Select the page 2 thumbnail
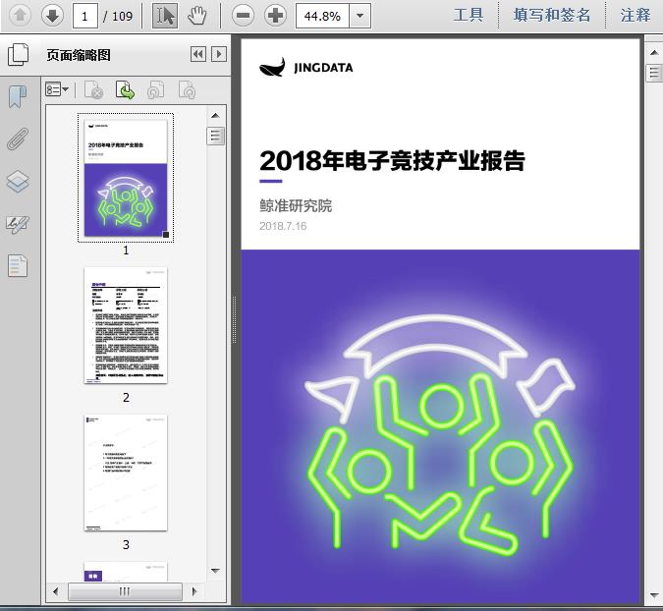This screenshot has width=663, height=611. pos(126,326)
